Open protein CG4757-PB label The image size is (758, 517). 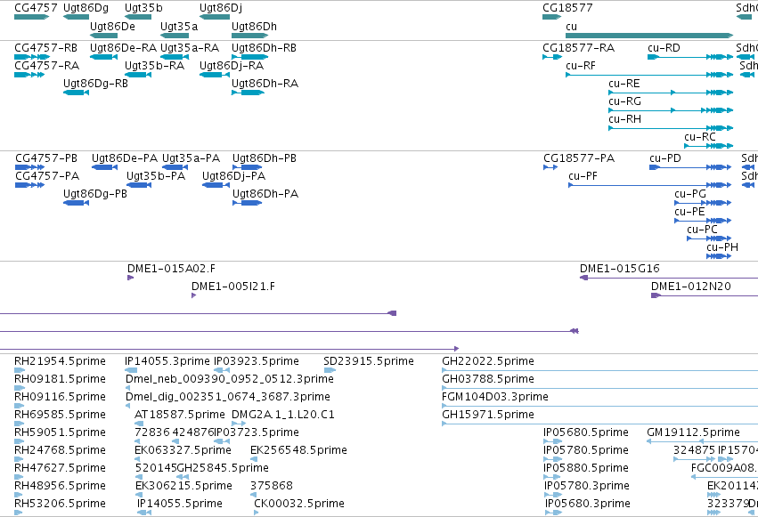coord(46,158)
